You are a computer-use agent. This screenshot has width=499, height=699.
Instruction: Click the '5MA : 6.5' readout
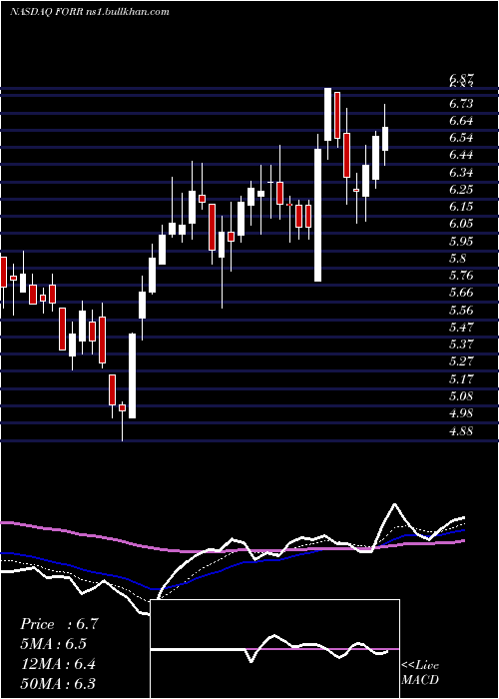(53, 644)
